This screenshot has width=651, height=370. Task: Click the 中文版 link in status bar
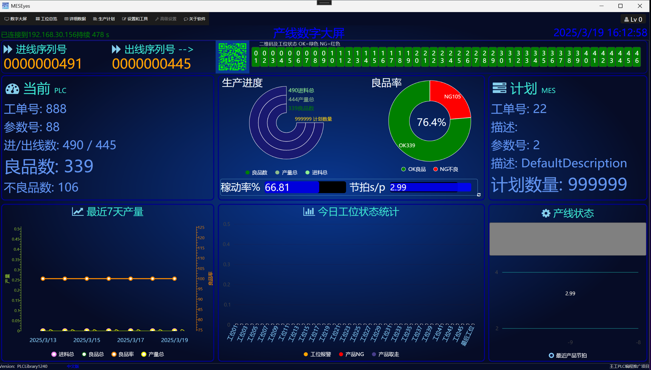pos(73,366)
